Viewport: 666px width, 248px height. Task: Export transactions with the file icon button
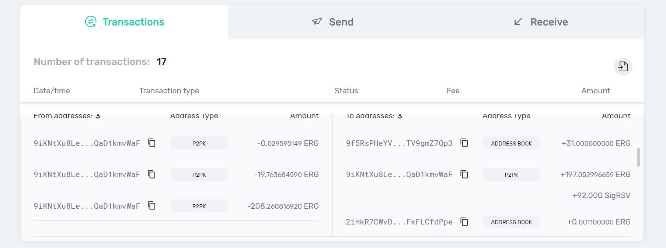pyautogui.click(x=623, y=67)
